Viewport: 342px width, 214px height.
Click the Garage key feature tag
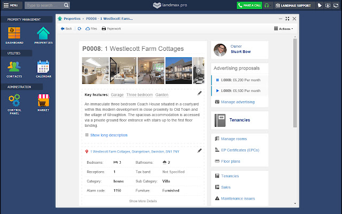pyautogui.click(x=117, y=95)
